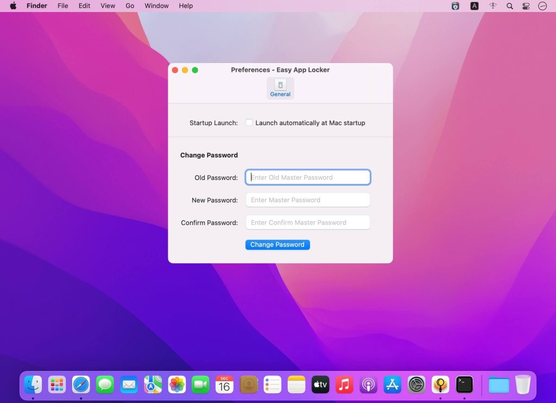Viewport: 556px width, 403px height.
Task: Enable launch automatically at Mac startup
Action: pyautogui.click(x=249, y=122)
